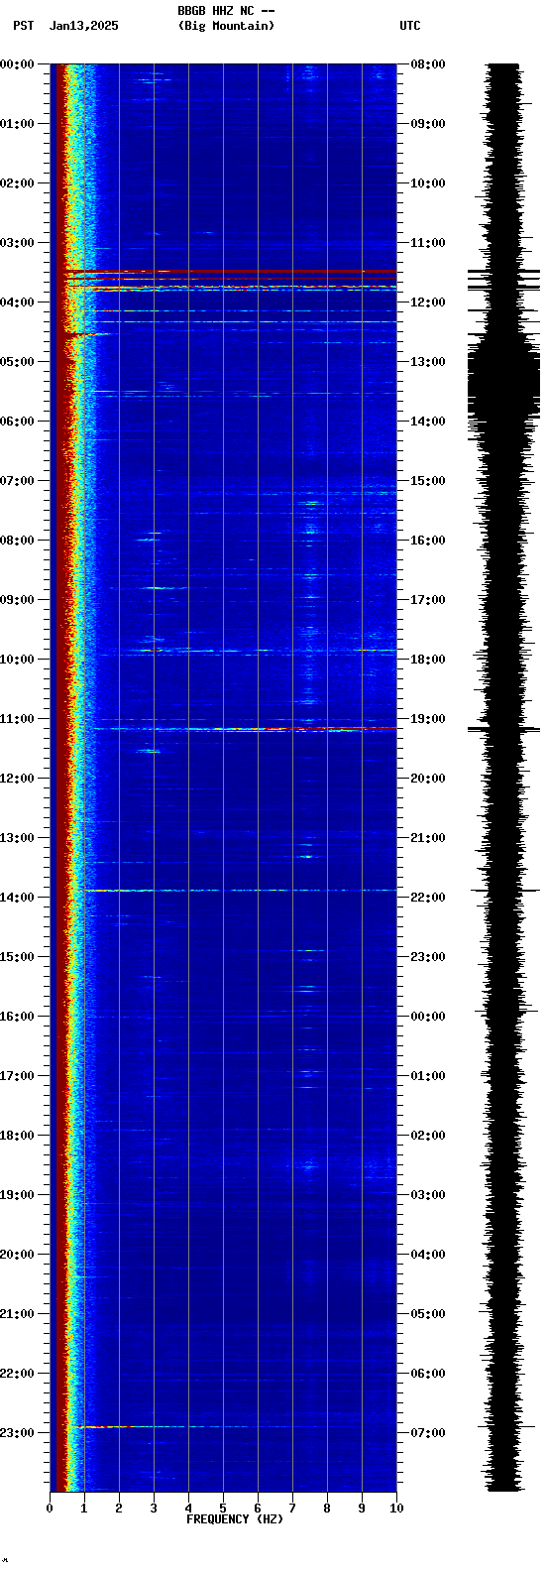Click the 22:00 UTC time label
The width and height of the screenshot is (547, 1571).
(427, 898)
